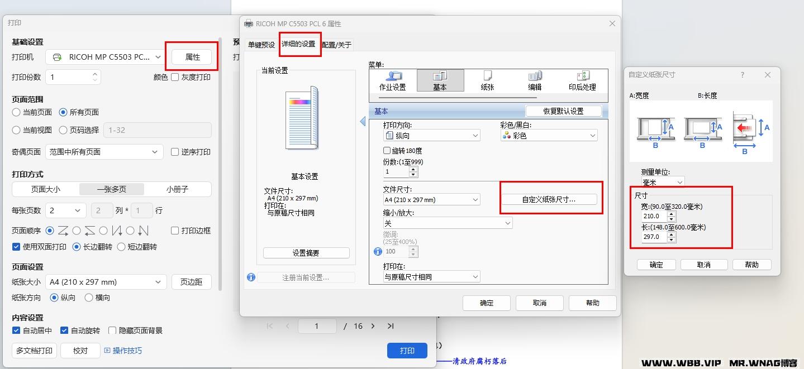
Task: Switch to the 单键预设 tab
Action: 260,44
